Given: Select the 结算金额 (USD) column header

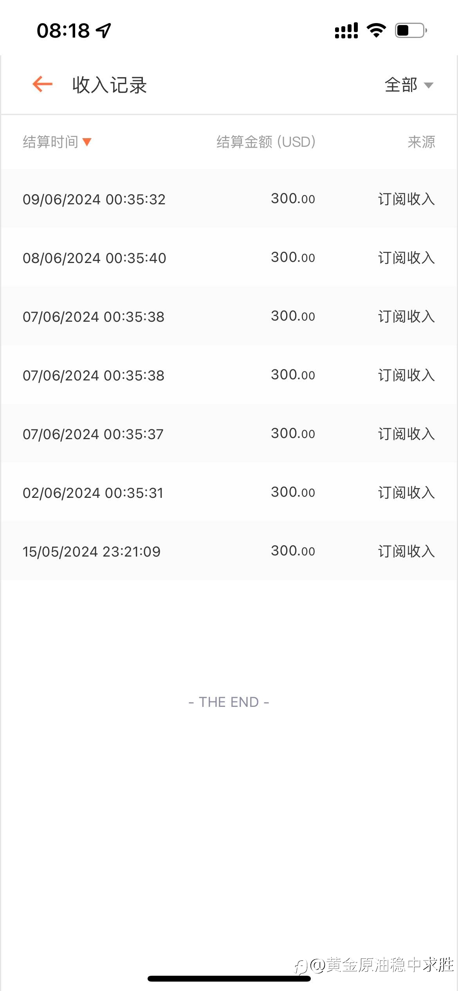Looking at the screenshot, I should pyautogui.click(x=266, y=142).
